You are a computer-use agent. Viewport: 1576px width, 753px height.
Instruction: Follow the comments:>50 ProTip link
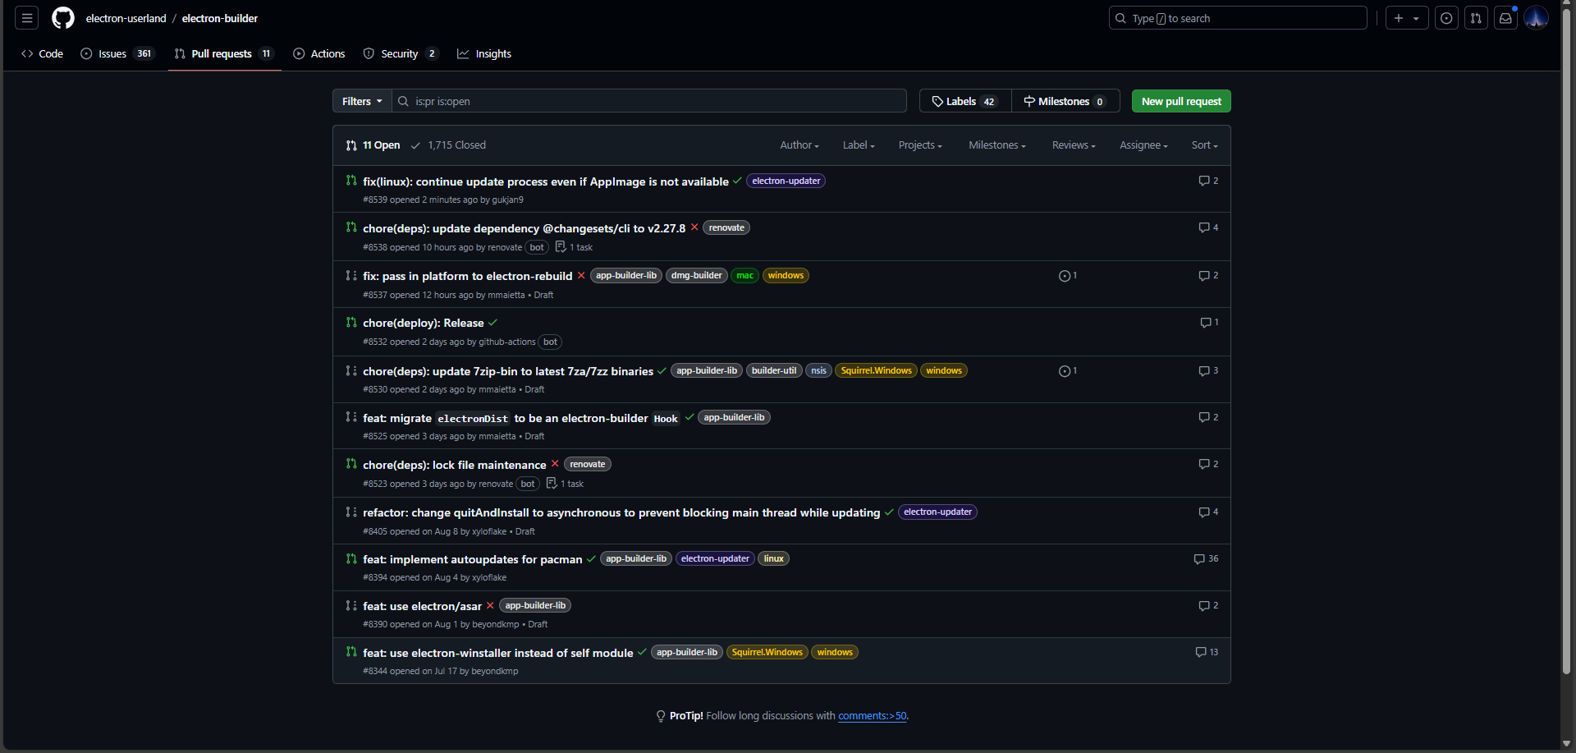(872, 716)
